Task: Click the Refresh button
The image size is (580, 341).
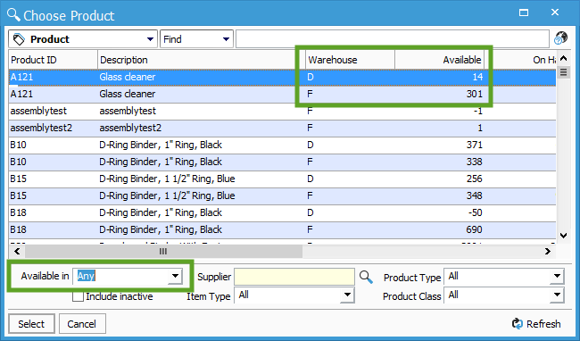Action: click(x=536, y=324)
